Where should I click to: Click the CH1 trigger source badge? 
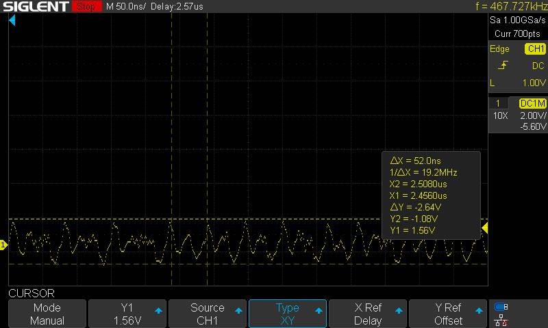tap(535, 49)
